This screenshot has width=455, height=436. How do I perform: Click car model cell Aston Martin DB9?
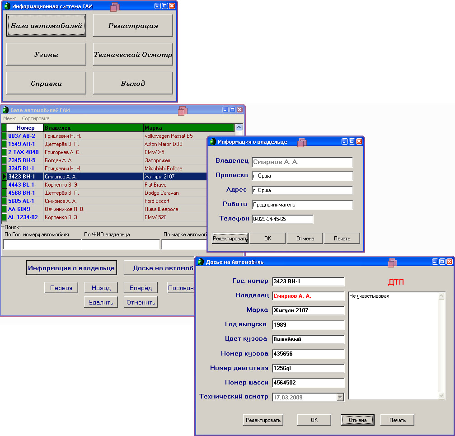[175, 144]
